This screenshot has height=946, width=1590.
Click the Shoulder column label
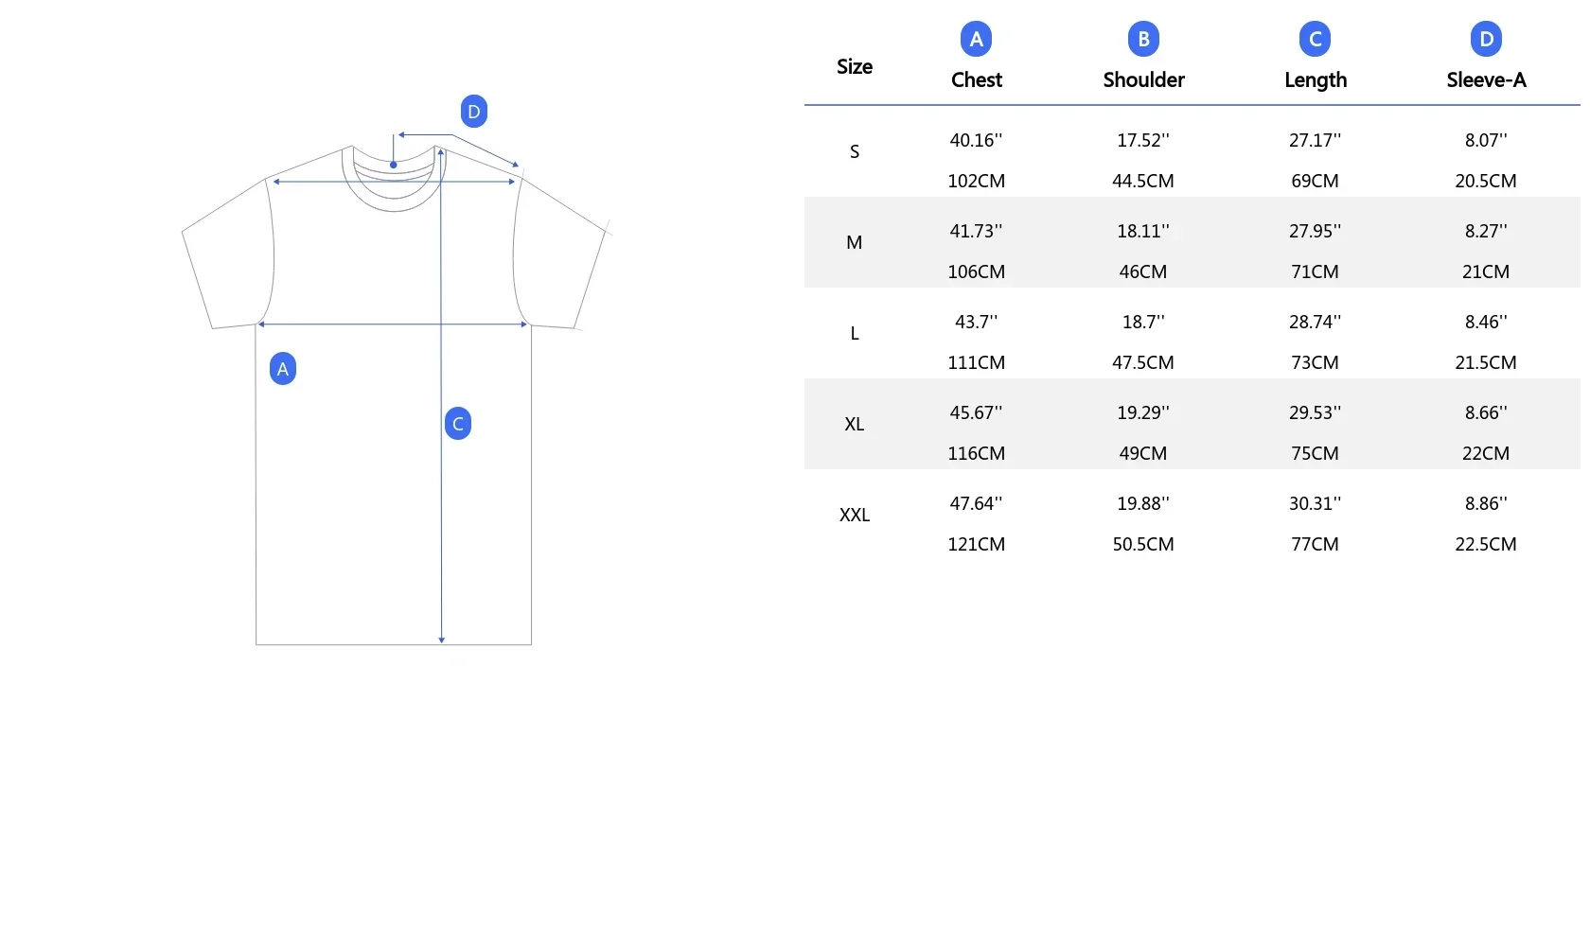click(1143, 80)
